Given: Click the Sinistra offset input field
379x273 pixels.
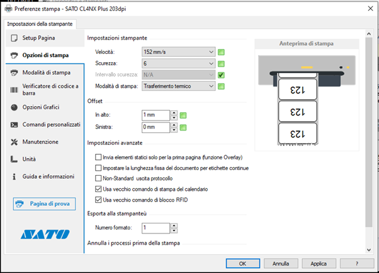Looking at the screenshot, I should click(x=156, y=127).
